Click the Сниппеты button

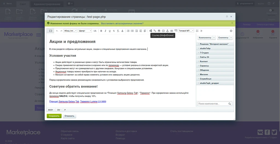coord(223,38)
